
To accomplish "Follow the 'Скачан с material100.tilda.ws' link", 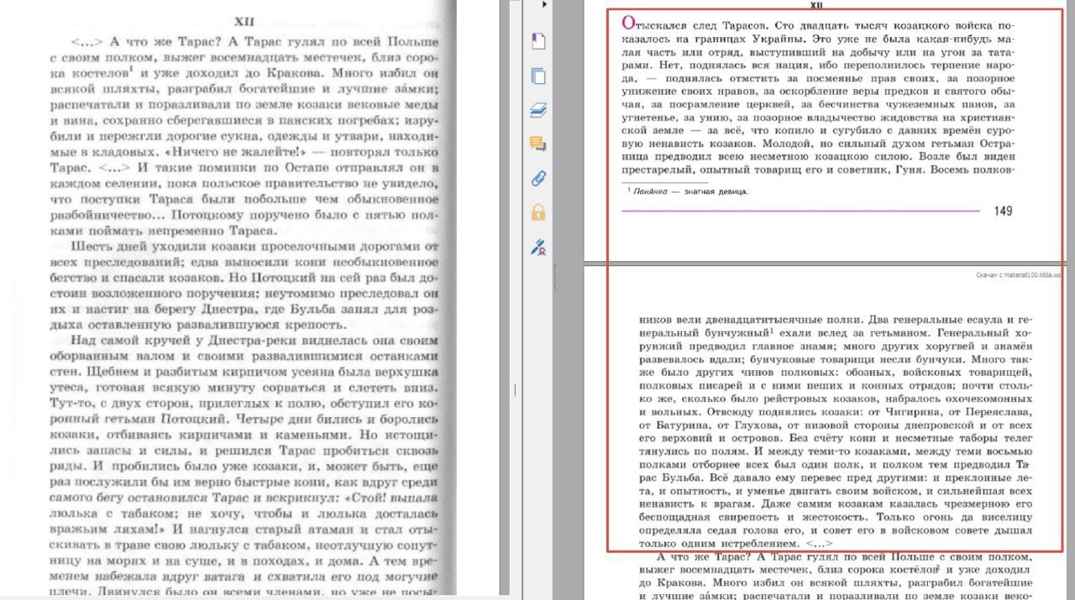I will pyautogui.click(x=1018, y=274).
